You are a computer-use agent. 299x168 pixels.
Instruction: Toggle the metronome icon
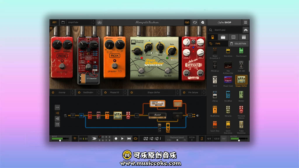point(202,139)
